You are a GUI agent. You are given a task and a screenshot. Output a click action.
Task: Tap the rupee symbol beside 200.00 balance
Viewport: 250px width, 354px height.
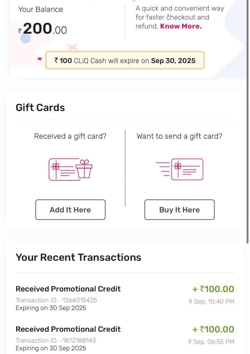coord(20,31)
